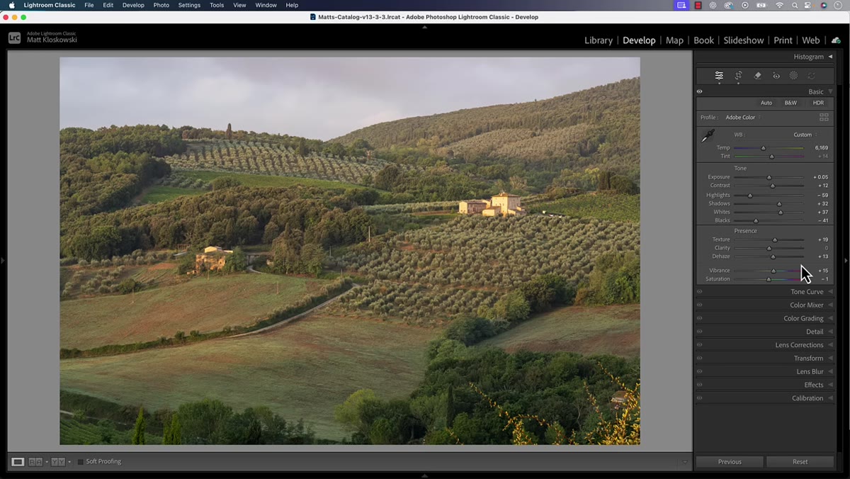850x479 pixels.
Task: Open the toolbar content options arrow
Action: (685, 462)
